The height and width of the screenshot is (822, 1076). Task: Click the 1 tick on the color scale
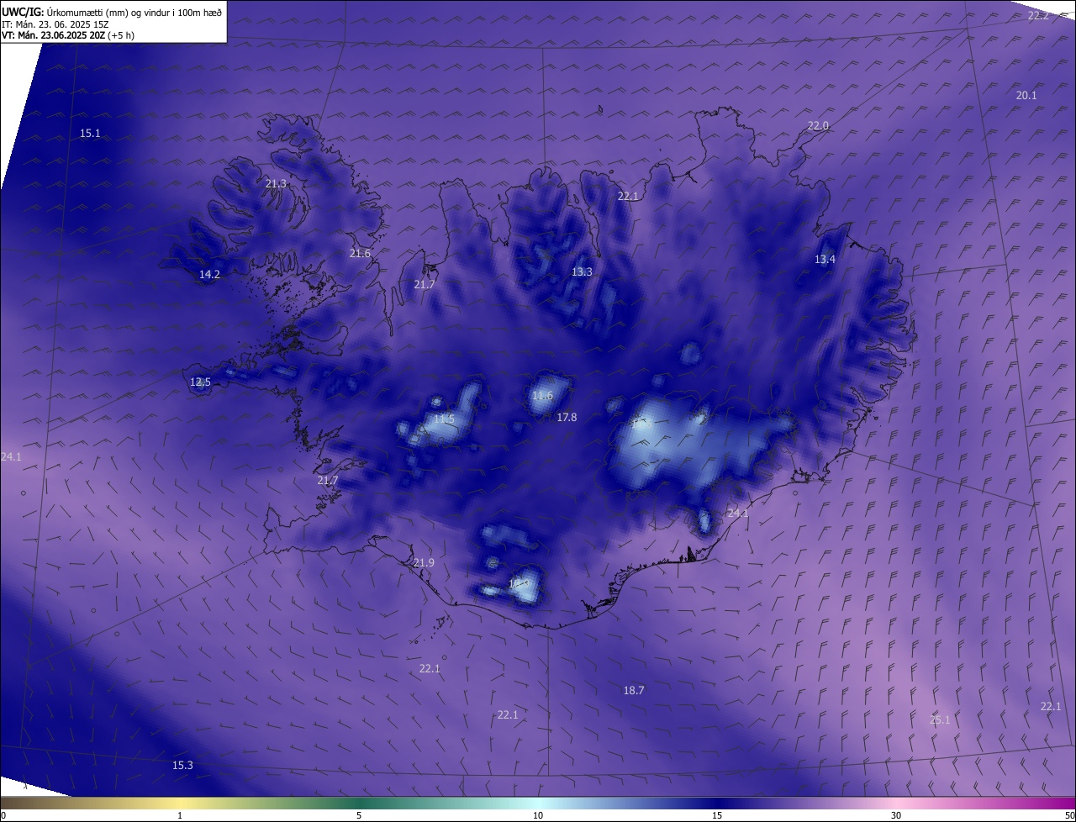[x=180, y=815]
